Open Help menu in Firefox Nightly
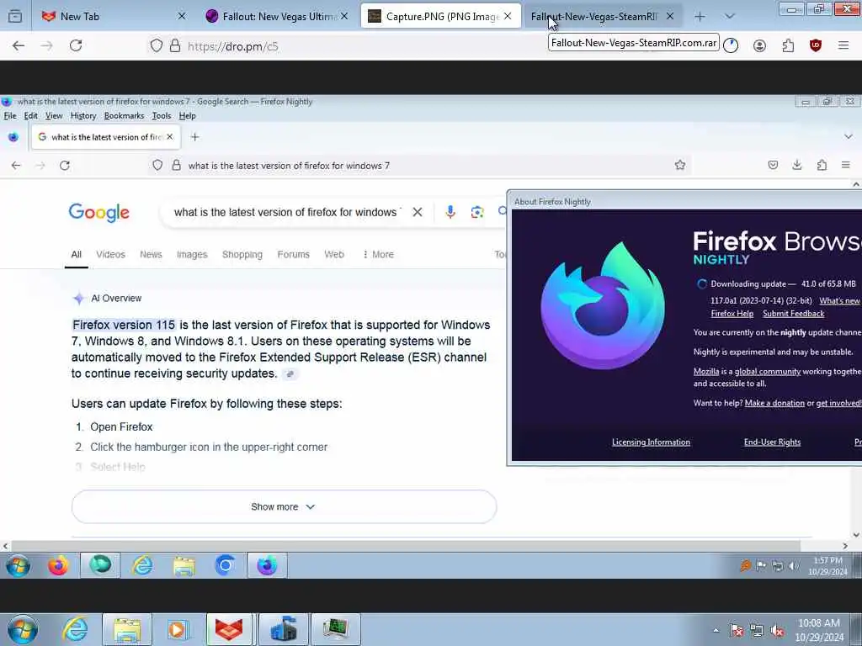Viewport: 862px width, 646px height. pyautogui.click(x=188, y=116)
